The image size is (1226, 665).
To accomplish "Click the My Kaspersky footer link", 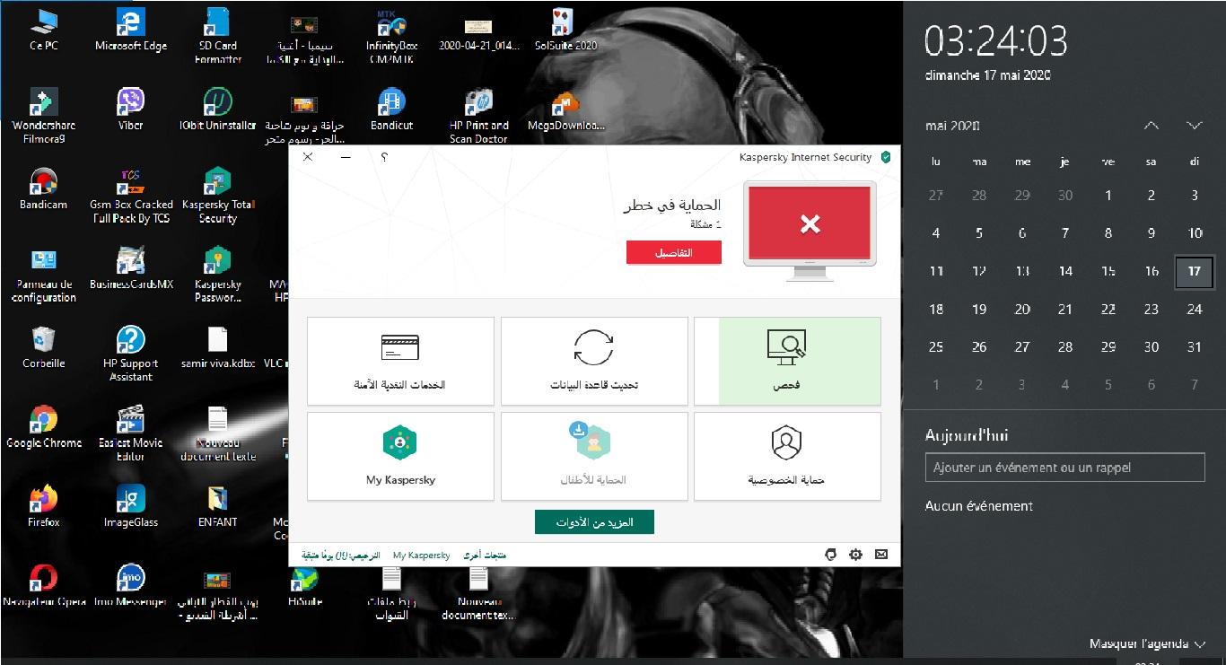I will tap(421, 556).
